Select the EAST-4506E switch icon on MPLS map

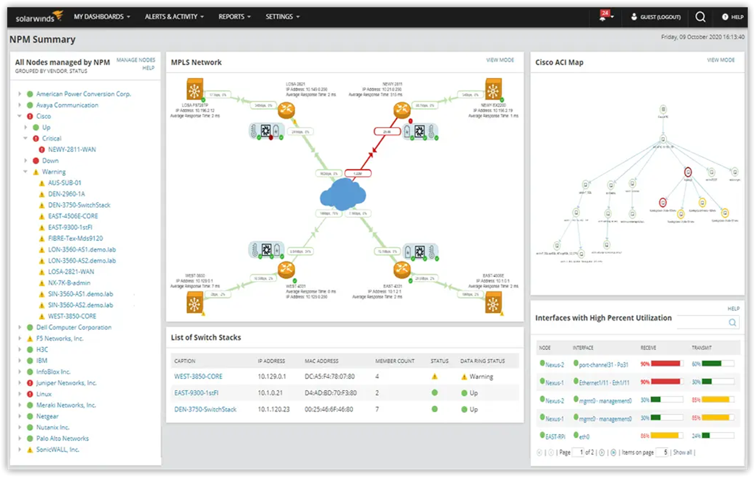tap(494, 302)
